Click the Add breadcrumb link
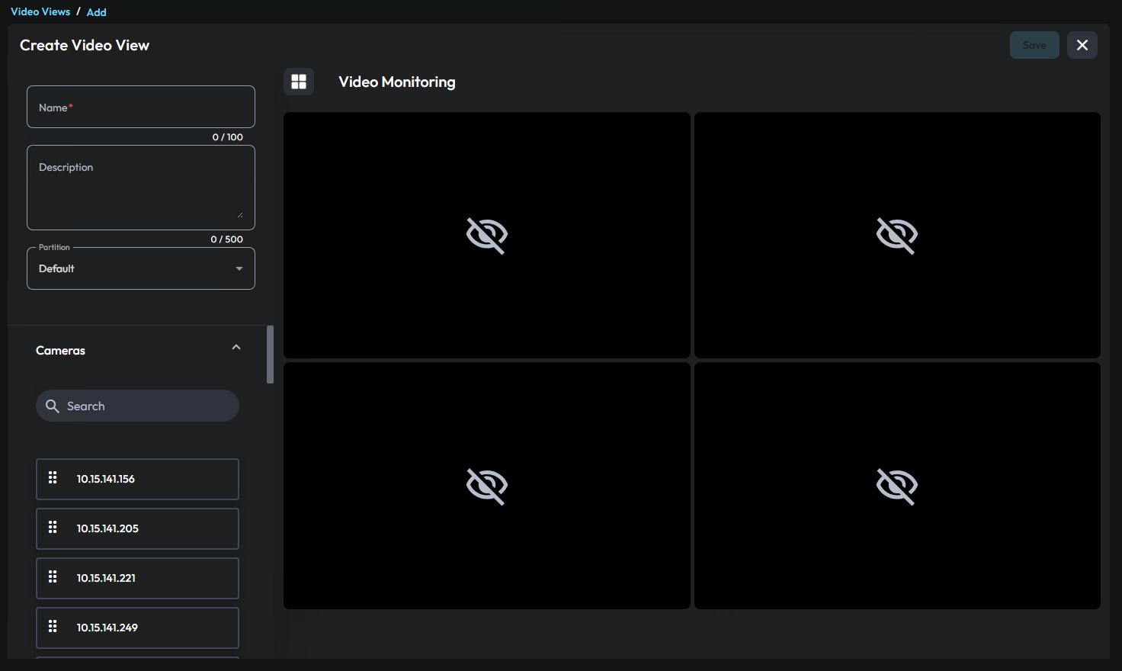The width and height of the screenshot is (1122, 671). 96,12
